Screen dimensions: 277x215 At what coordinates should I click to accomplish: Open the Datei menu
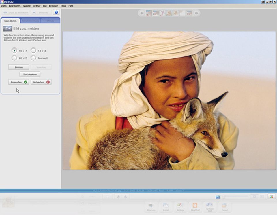(4, 6)
